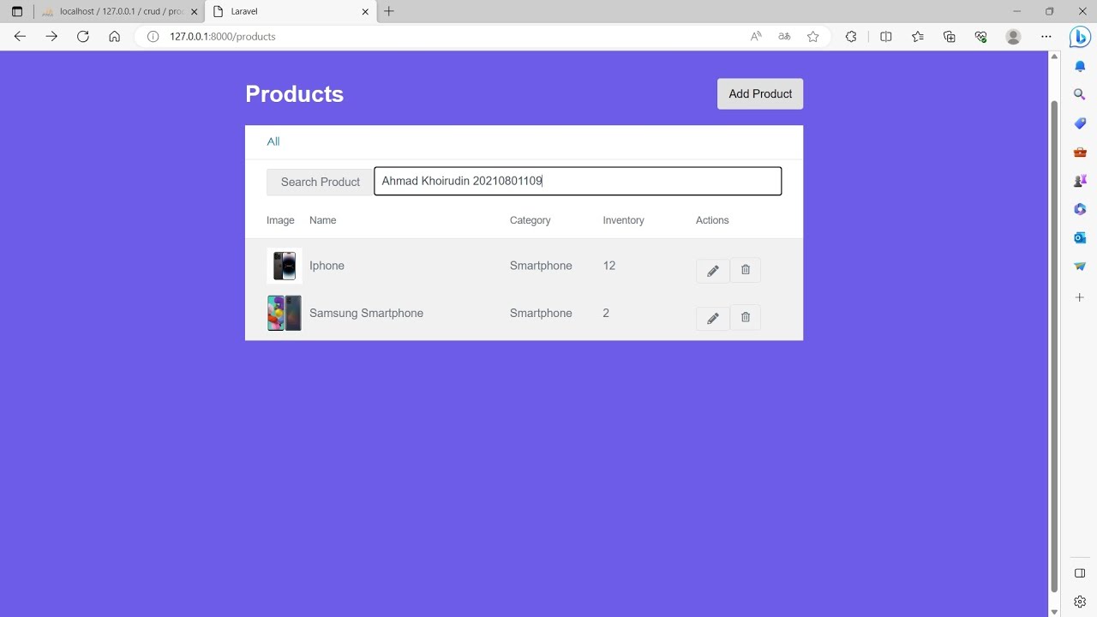Open Outlook in the sidebar
This screenshot has width=1097, height=617.
click(1080, 237)
